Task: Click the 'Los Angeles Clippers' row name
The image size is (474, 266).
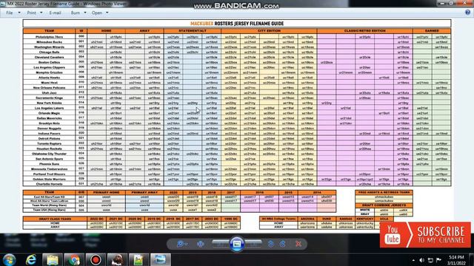Action: pos(50,67)
